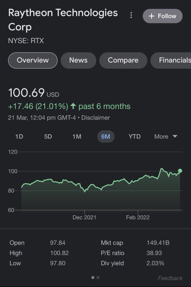Click the +17.46 (21.01%) change text

[x=38, y=106]
